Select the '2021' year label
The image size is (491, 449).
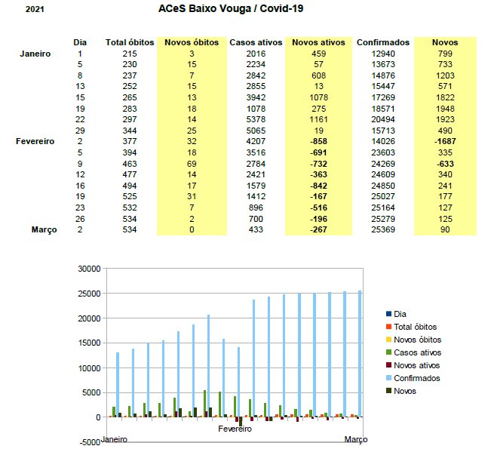pos(35,9)
